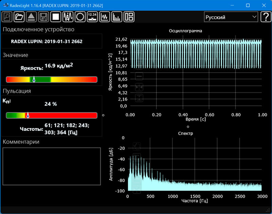Select the waveform pulsation mode icon

pos(68,17)
